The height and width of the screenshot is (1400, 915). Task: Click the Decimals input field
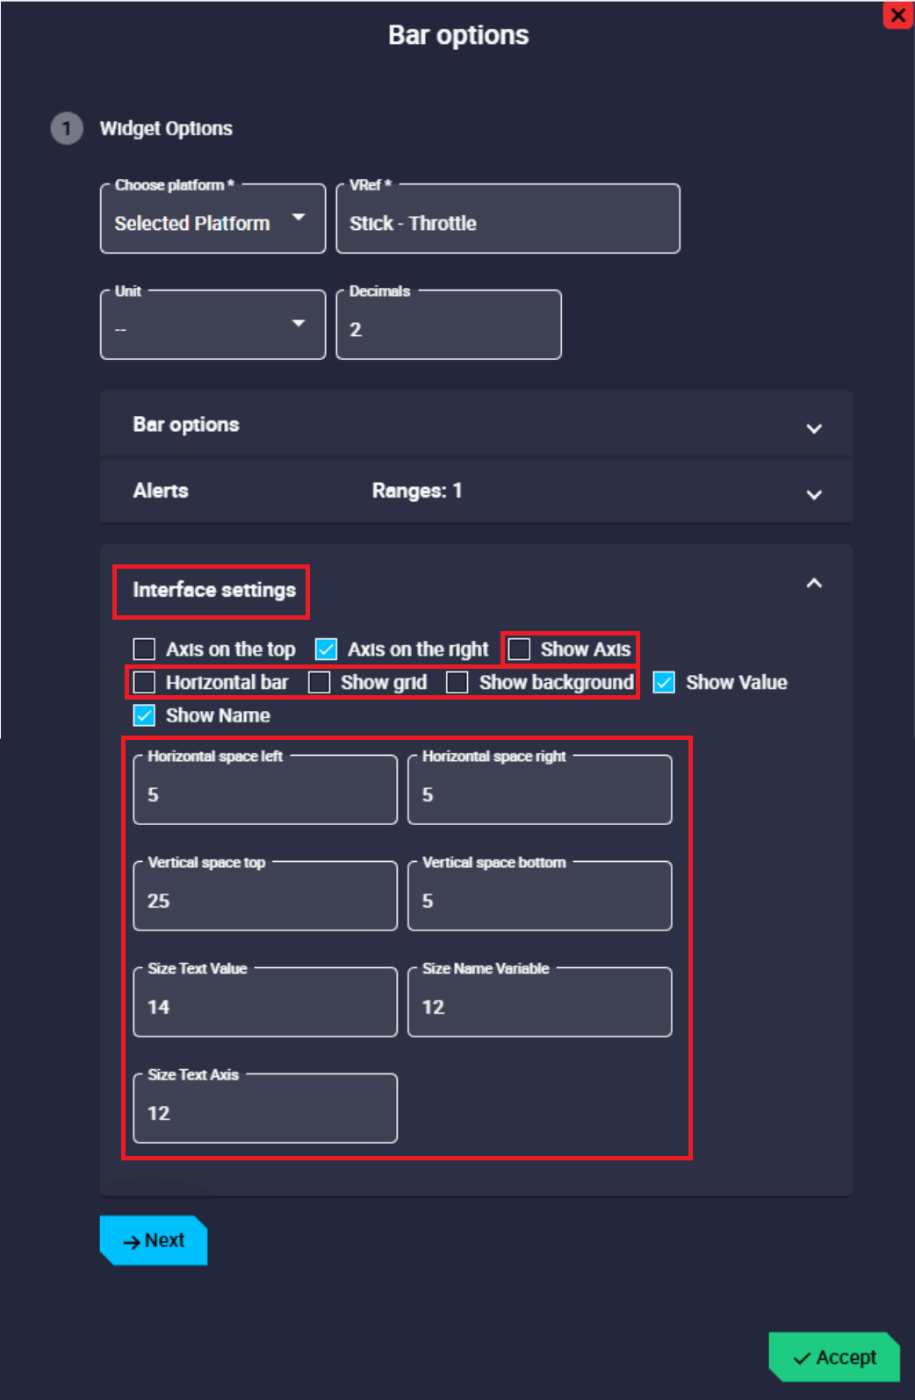pyautogui.click(x=448, y=329)
